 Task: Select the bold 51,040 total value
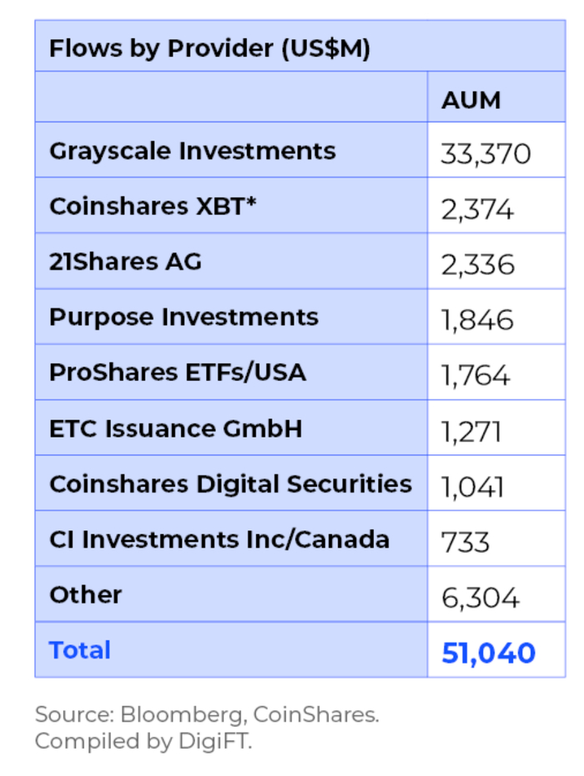coord(488,653)
